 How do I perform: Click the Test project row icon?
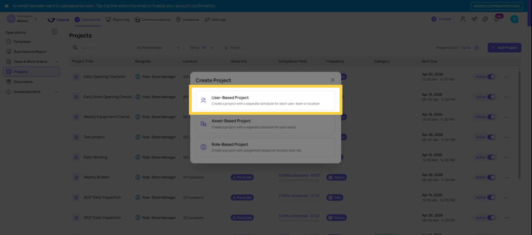(x=76, y=137)
